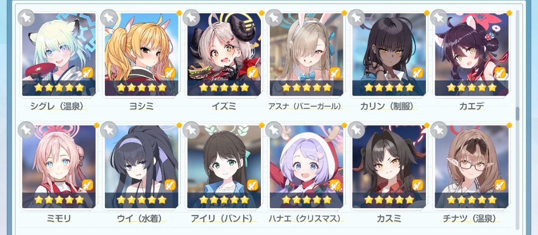Click the orange weapon badge on カリン（制服）
538x235 pixels.
point(417,72)
